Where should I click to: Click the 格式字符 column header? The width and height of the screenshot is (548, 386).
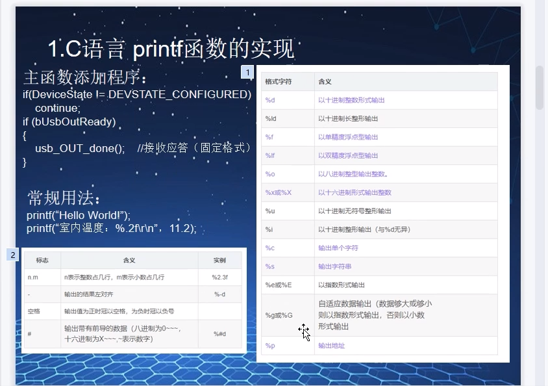click(278, 82)
